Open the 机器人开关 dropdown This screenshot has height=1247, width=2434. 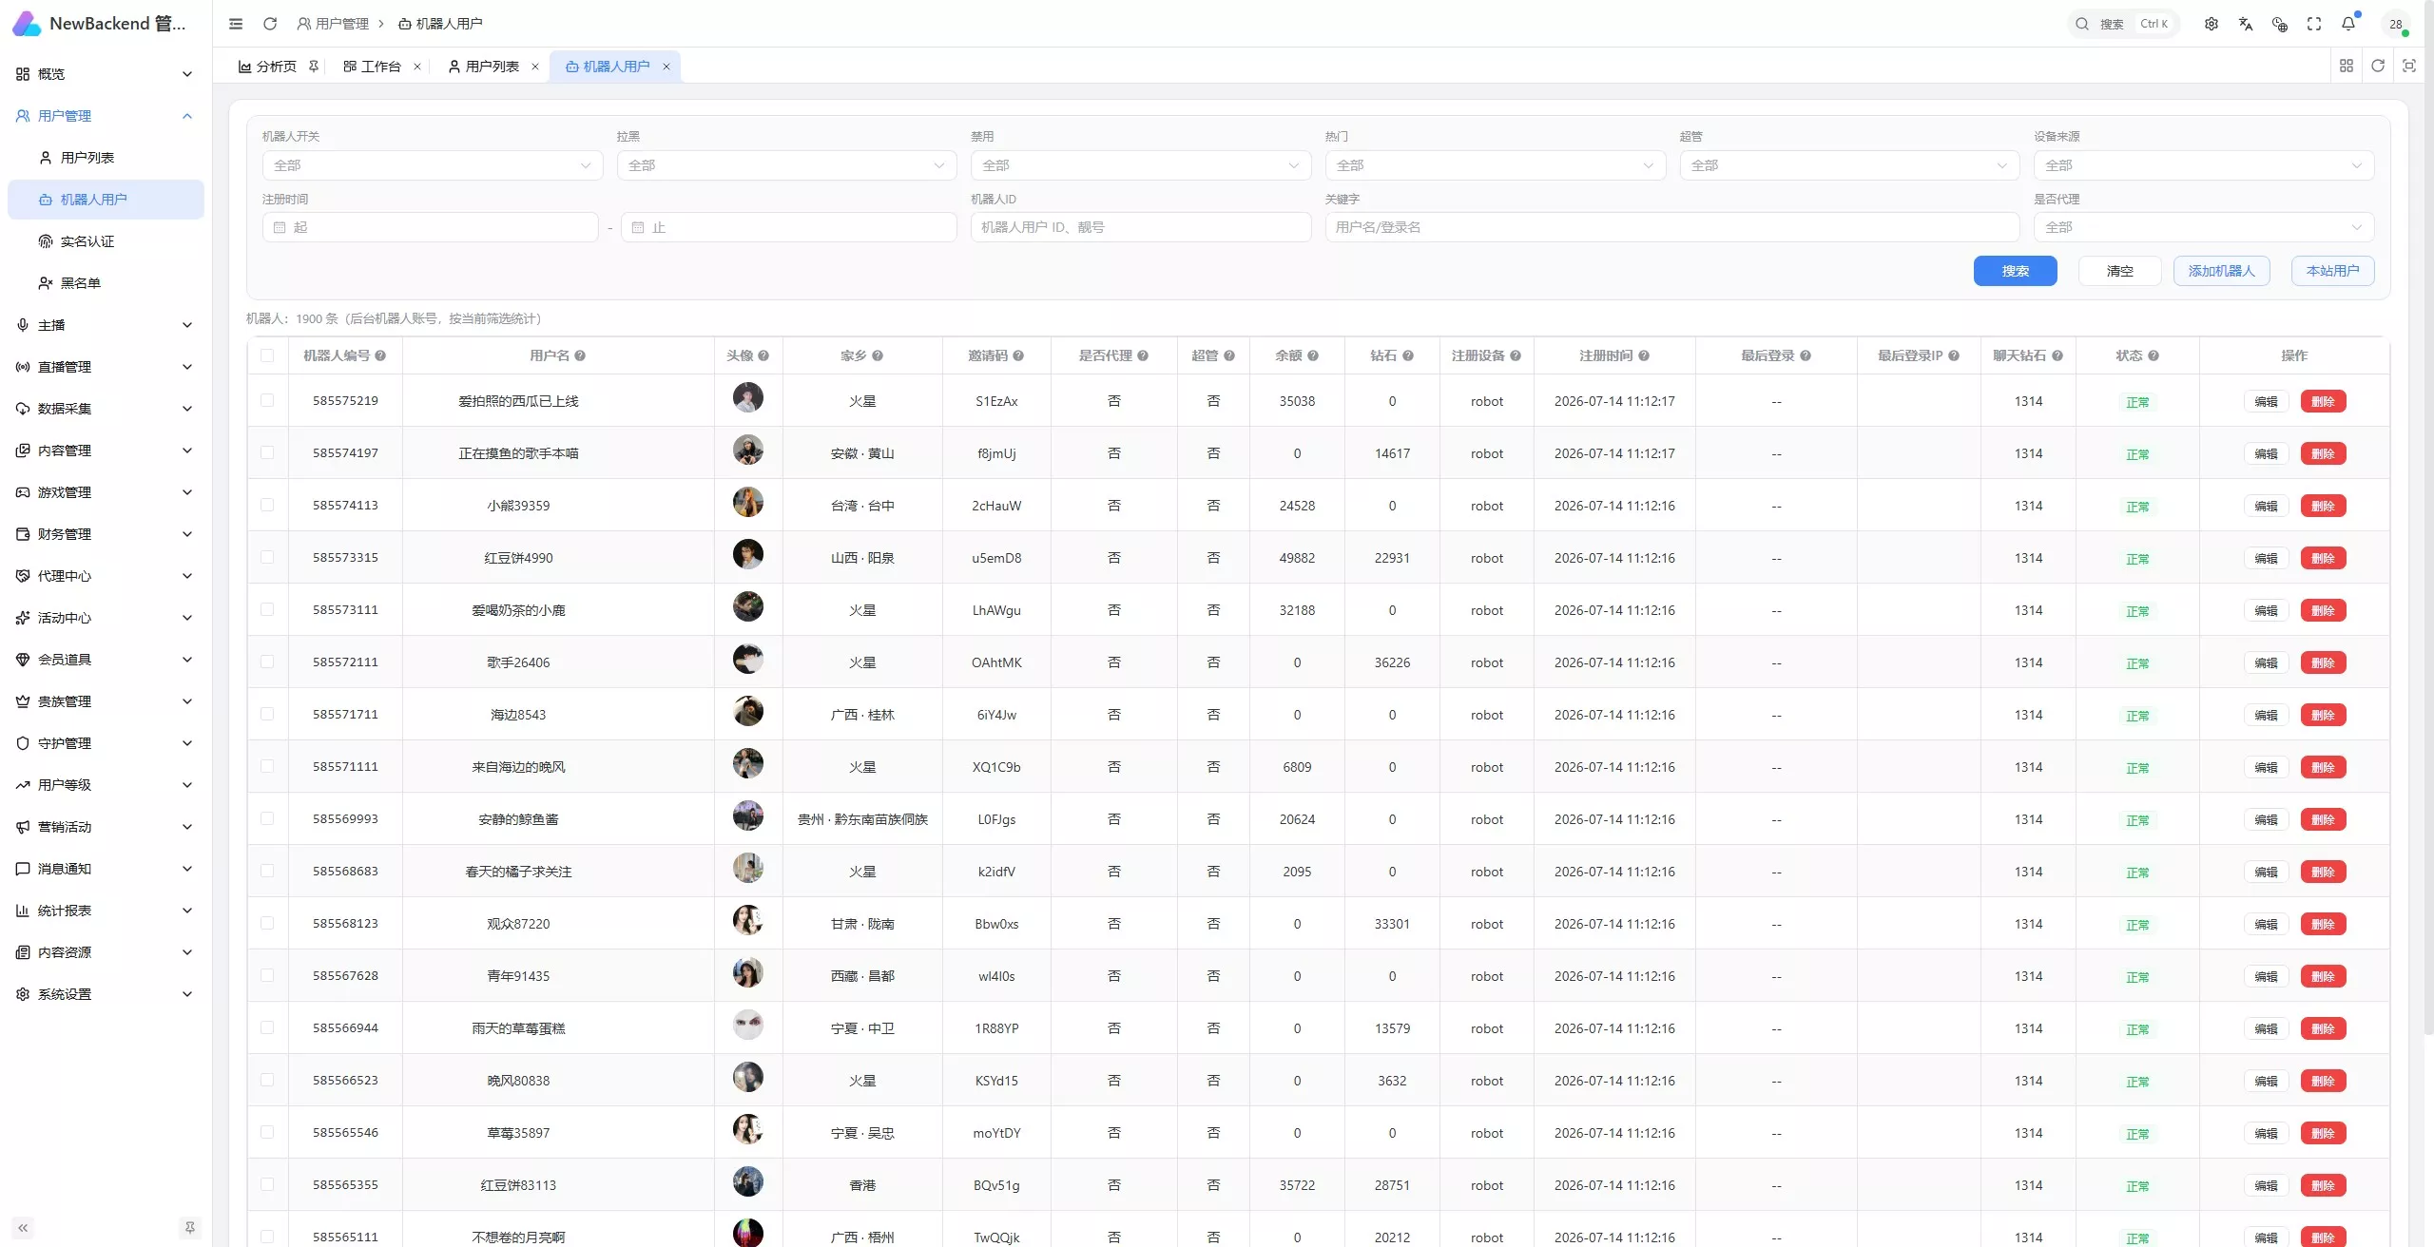tap(433, 165)
